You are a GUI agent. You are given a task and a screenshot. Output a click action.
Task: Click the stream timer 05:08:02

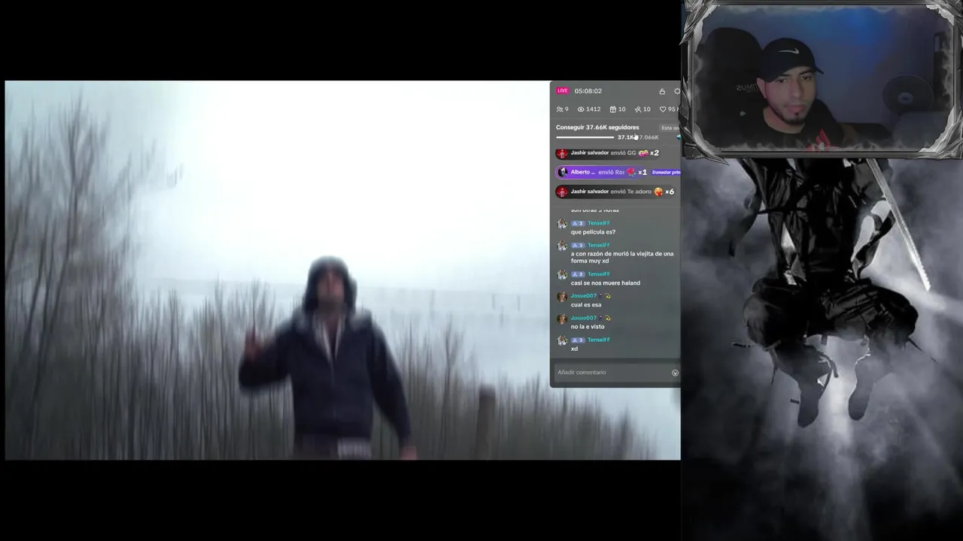pos(588,91)
